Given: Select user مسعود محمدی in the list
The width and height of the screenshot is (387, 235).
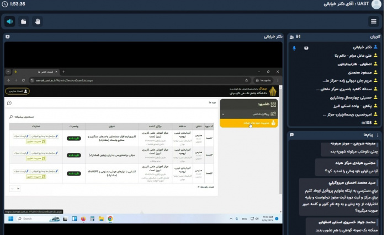Looking at the screenshot, I should click(357, 72).
